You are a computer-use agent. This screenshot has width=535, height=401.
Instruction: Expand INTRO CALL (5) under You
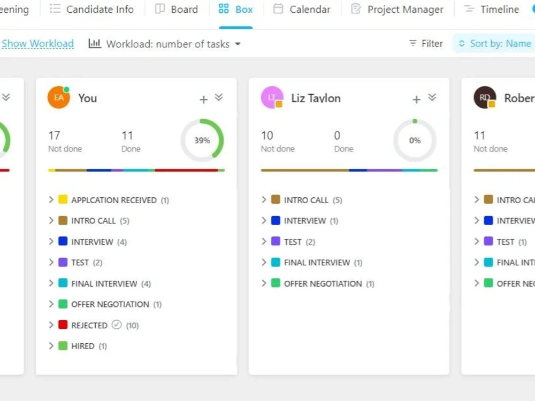click(x=51, y=220)
